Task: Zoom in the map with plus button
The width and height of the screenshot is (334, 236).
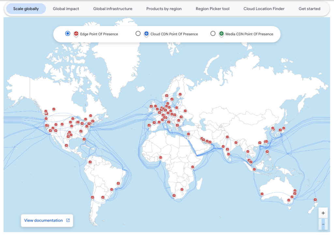Action: point(323,213)
